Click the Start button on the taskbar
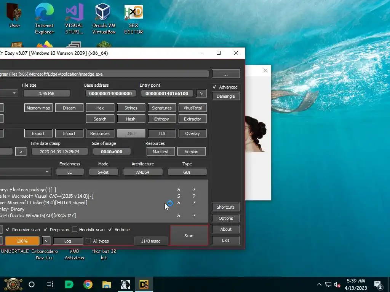 (x=13, y=284)
